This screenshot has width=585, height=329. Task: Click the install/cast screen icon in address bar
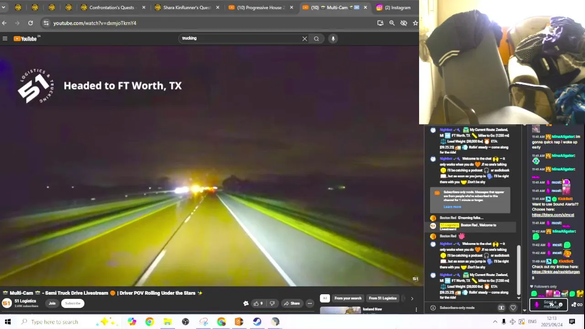380,23
